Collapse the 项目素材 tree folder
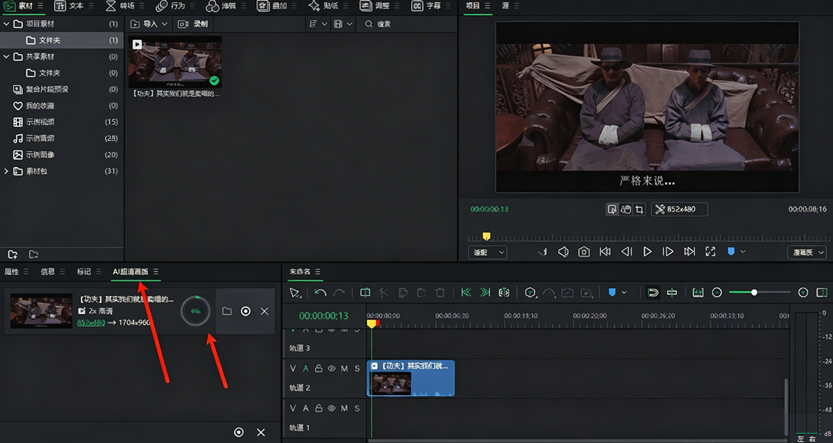This screenshot has height=443, width=833. pyautogui.click(x=6, y=24)
